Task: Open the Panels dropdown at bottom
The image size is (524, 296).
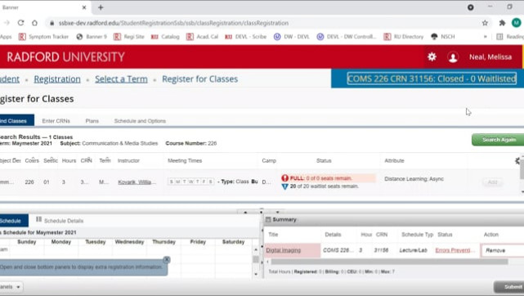Action: (x=11, y=287)
